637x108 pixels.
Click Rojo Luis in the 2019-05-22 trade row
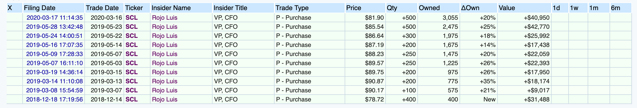[x=165, y=36]
